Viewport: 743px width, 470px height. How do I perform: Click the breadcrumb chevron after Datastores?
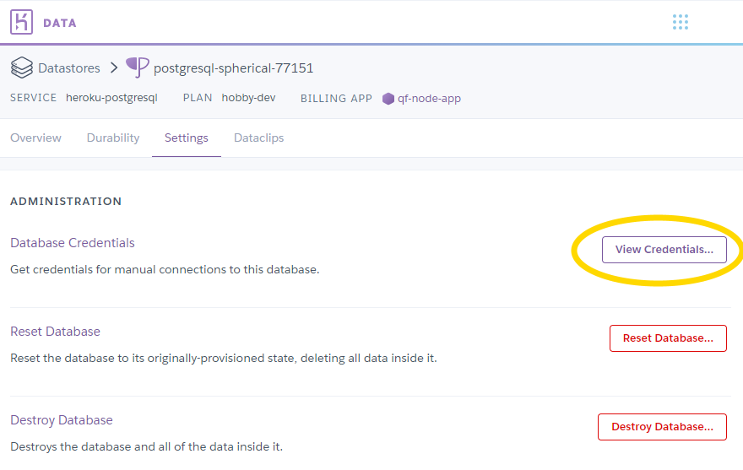click(114, 68)
